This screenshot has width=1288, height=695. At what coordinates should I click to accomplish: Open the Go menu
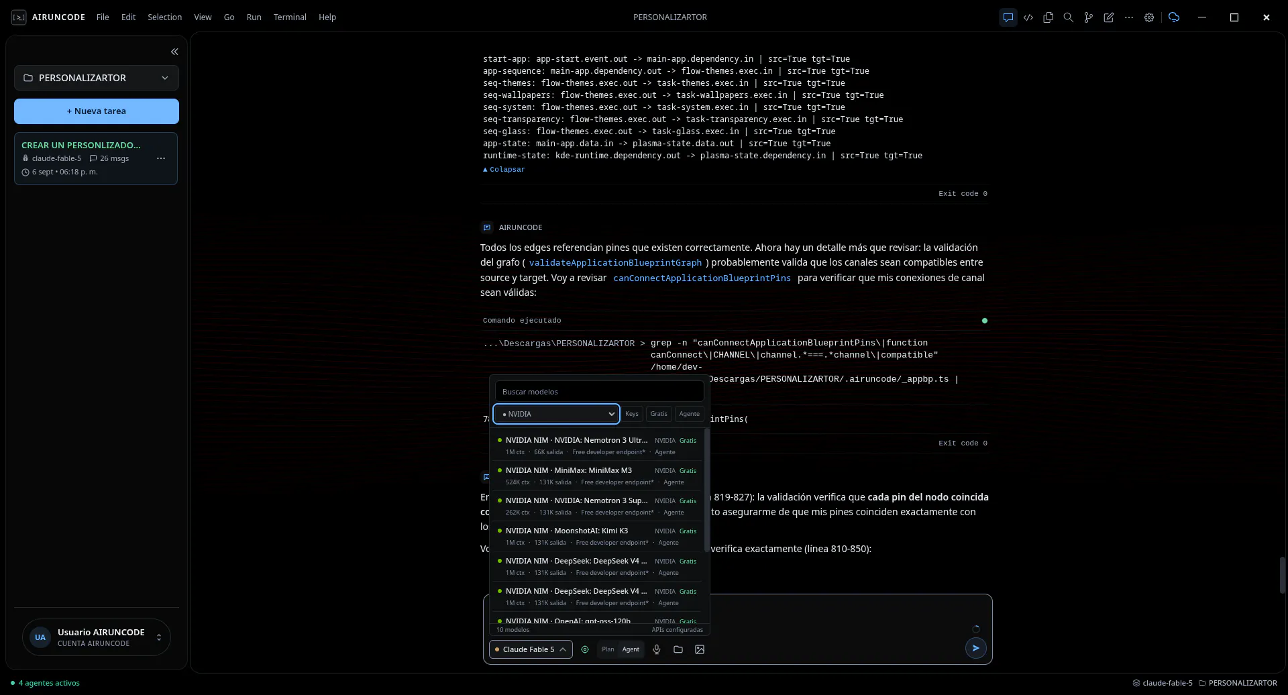pyautogui.click(x=229, y=17)
